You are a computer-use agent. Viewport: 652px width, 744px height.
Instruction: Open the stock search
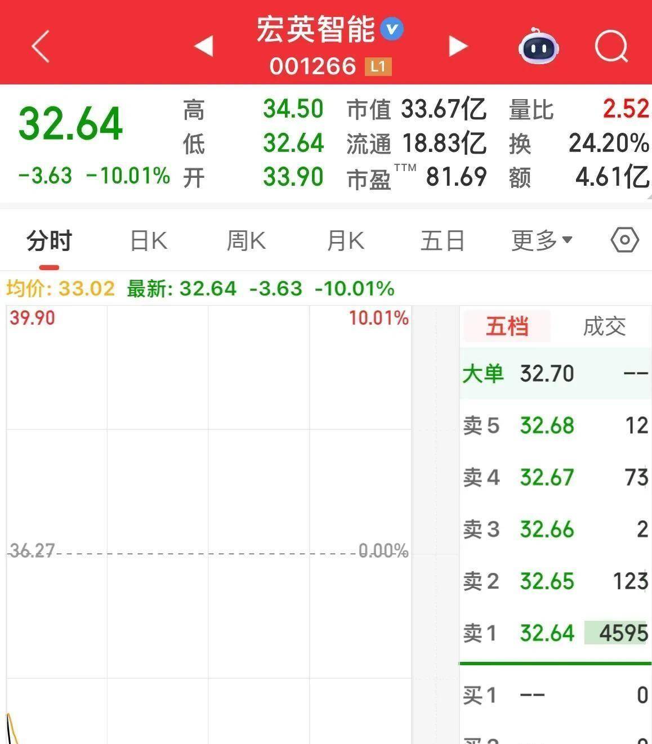tap(611, 48)
